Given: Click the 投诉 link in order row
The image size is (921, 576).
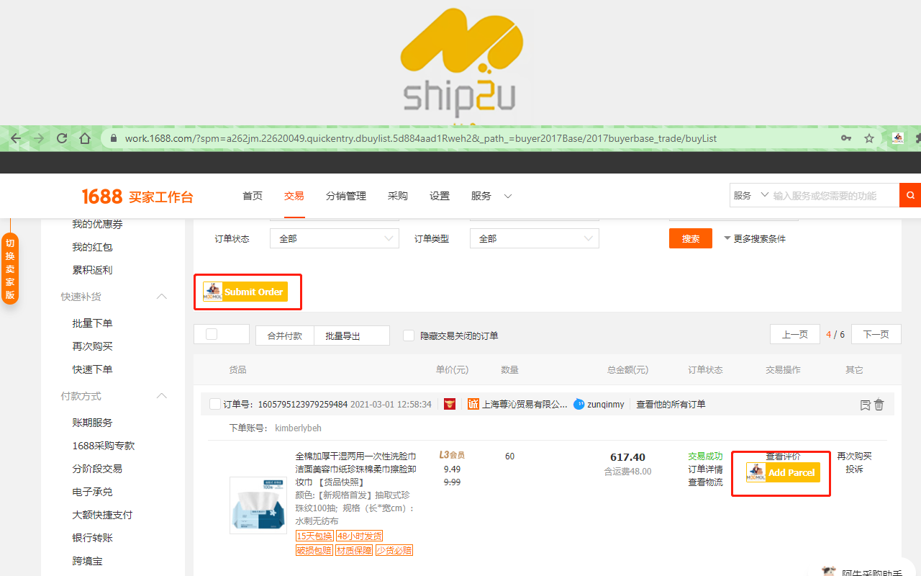Looking at the screenshot, I should [x=854, y=469].
